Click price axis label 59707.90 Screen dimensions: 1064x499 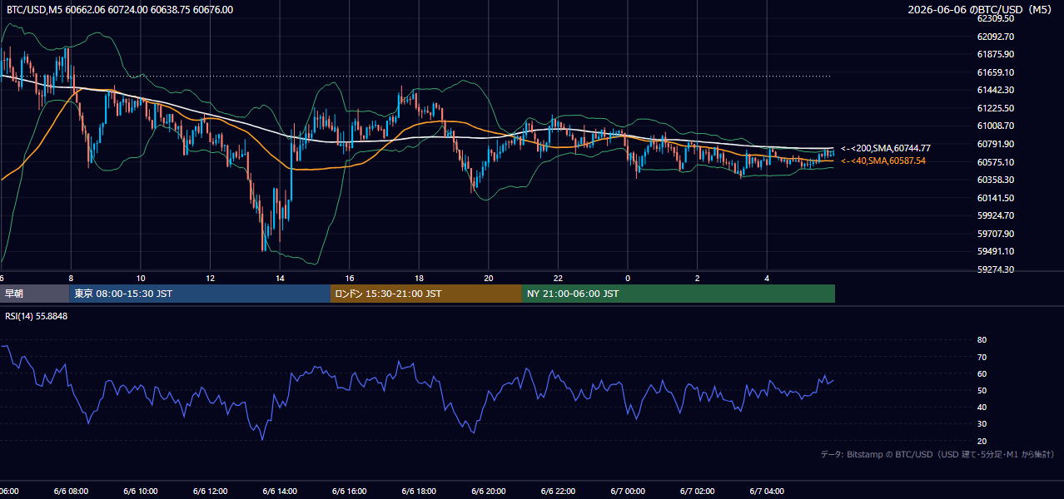coord(995,234)
